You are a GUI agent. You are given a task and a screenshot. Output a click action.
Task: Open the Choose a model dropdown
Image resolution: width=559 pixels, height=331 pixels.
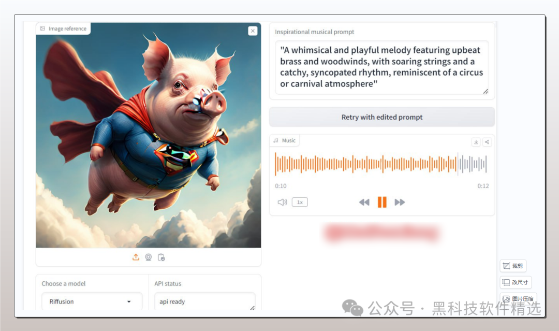92,301
